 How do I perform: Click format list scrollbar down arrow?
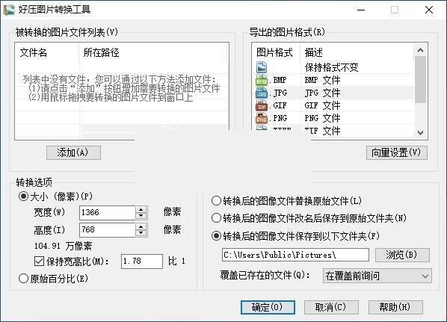click(x=420, y=132)
